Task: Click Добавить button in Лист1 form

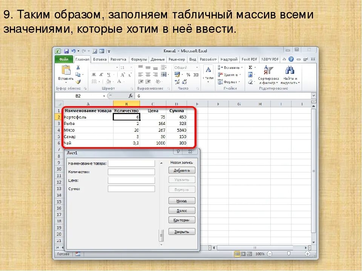Action: (x=182, y=170)
